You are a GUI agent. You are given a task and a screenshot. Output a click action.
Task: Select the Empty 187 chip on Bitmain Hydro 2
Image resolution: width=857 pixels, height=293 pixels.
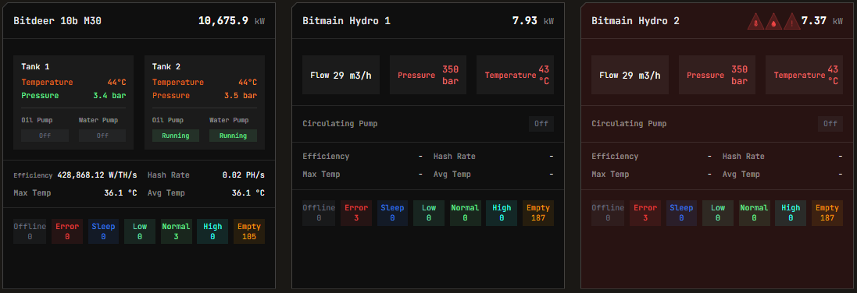point(827,213)
